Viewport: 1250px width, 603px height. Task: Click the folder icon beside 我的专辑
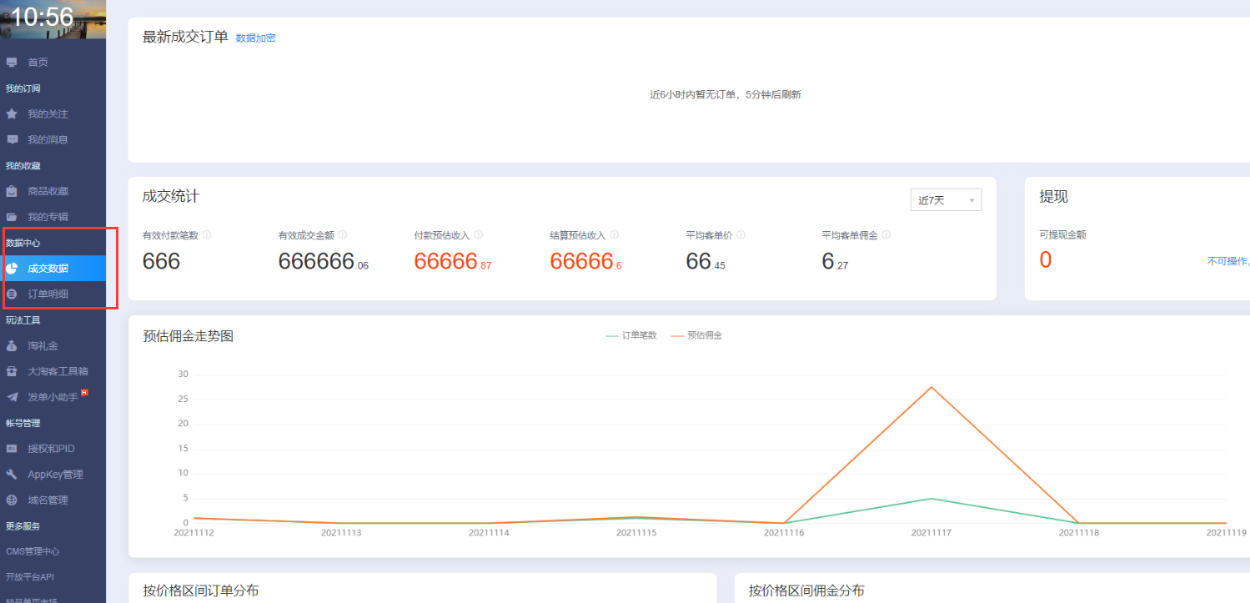(x=12, y=217)
